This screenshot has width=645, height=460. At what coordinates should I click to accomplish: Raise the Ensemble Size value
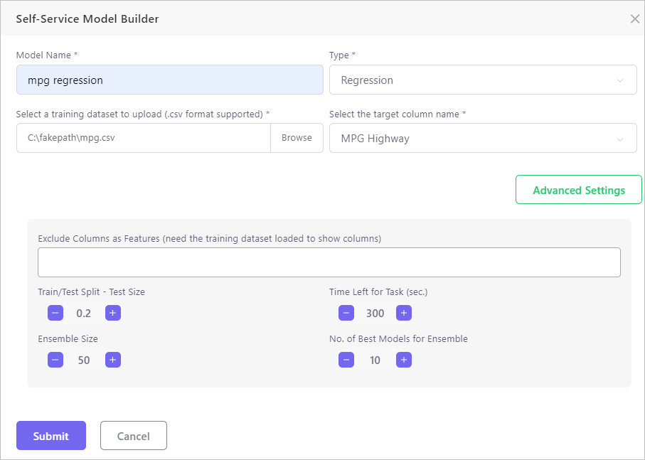point(112,360)
